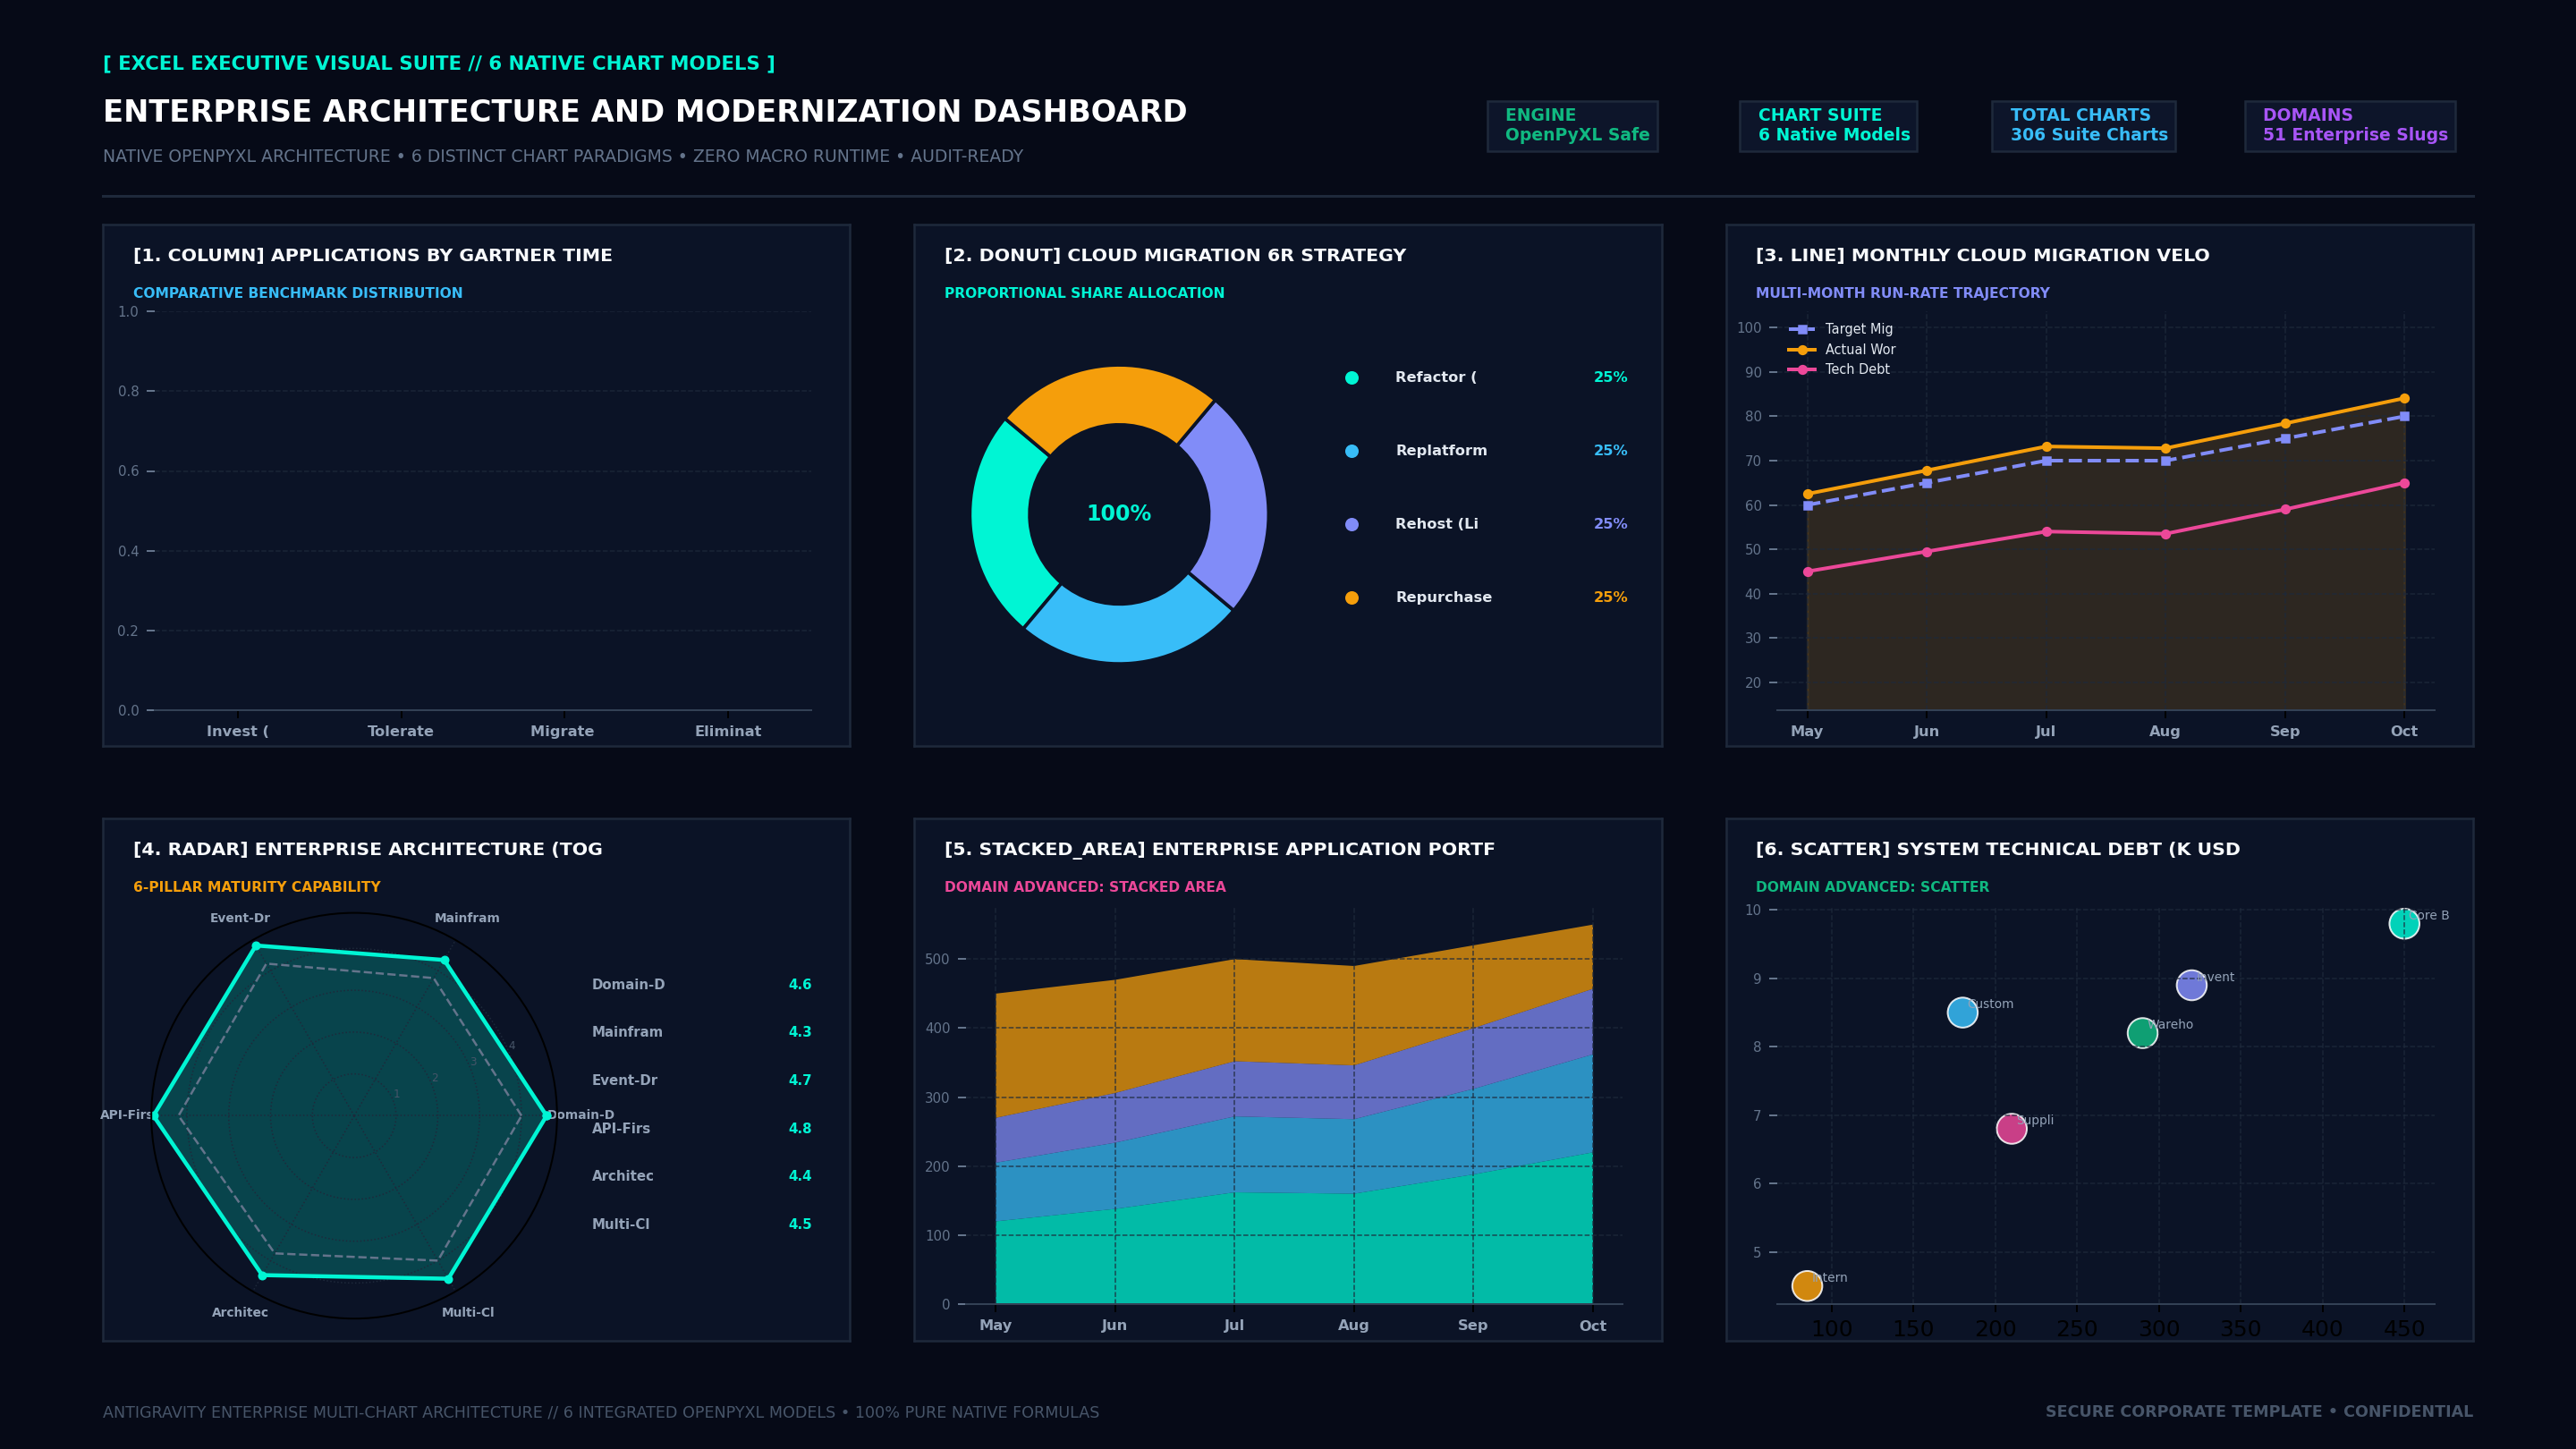Viewport: 2576px width, 1449px height.
Task: Click the Domain-D 4.6 score row
Action: click(x=701, y=985)
